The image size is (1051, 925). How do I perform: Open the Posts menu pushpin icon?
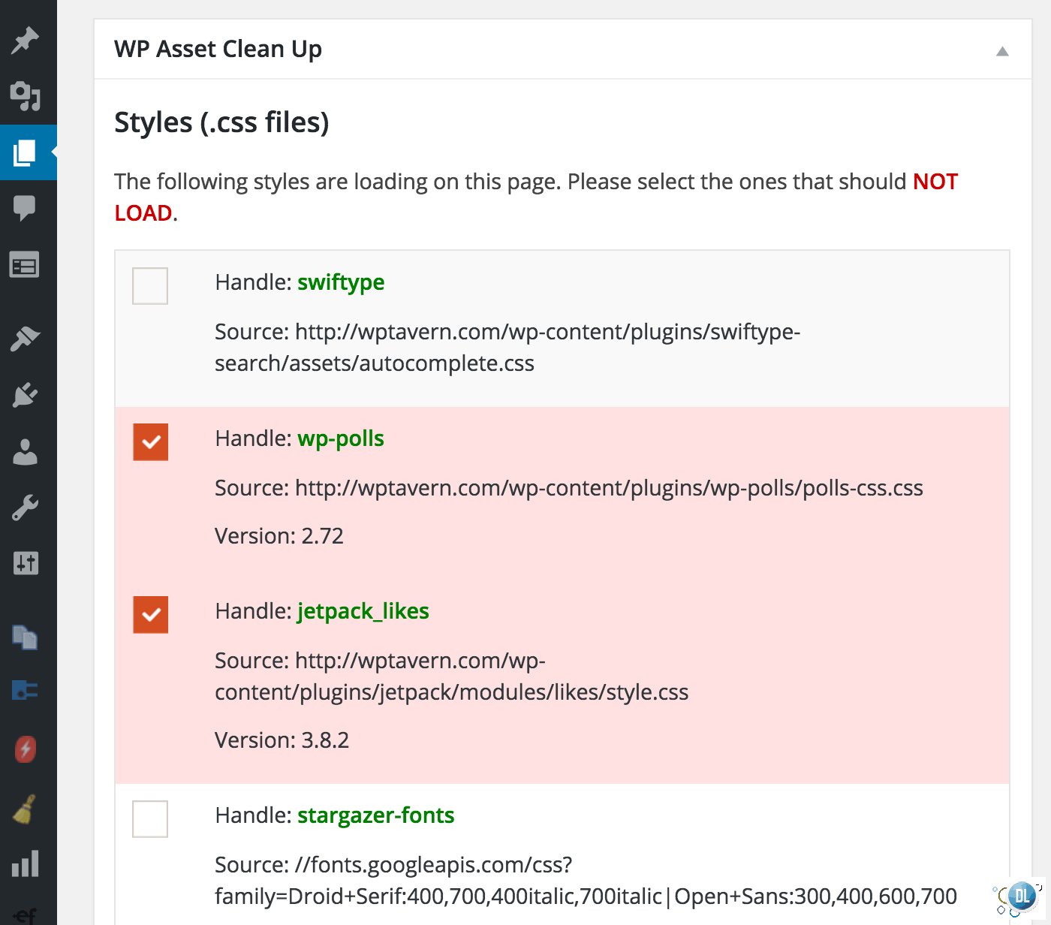click(25, 41)
